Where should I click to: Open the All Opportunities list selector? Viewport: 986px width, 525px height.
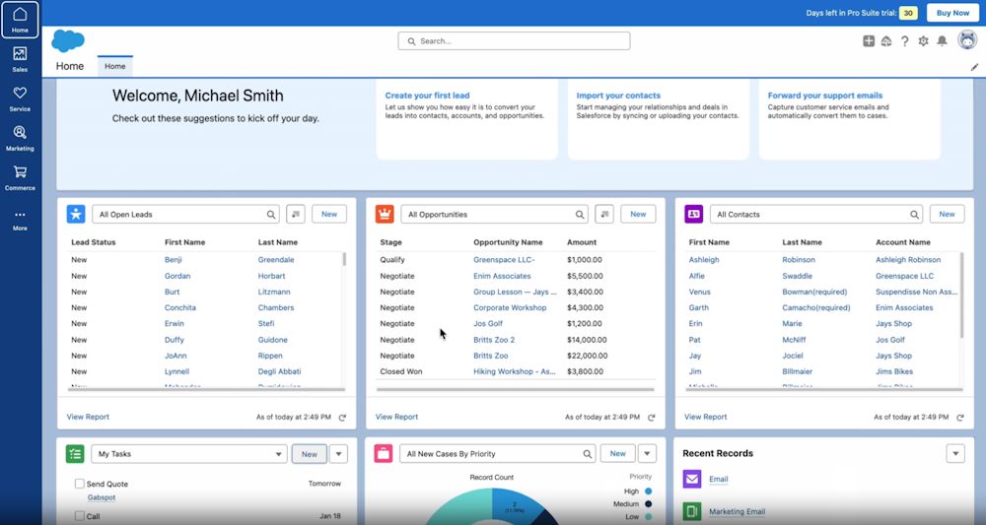[x=495, y=214]
